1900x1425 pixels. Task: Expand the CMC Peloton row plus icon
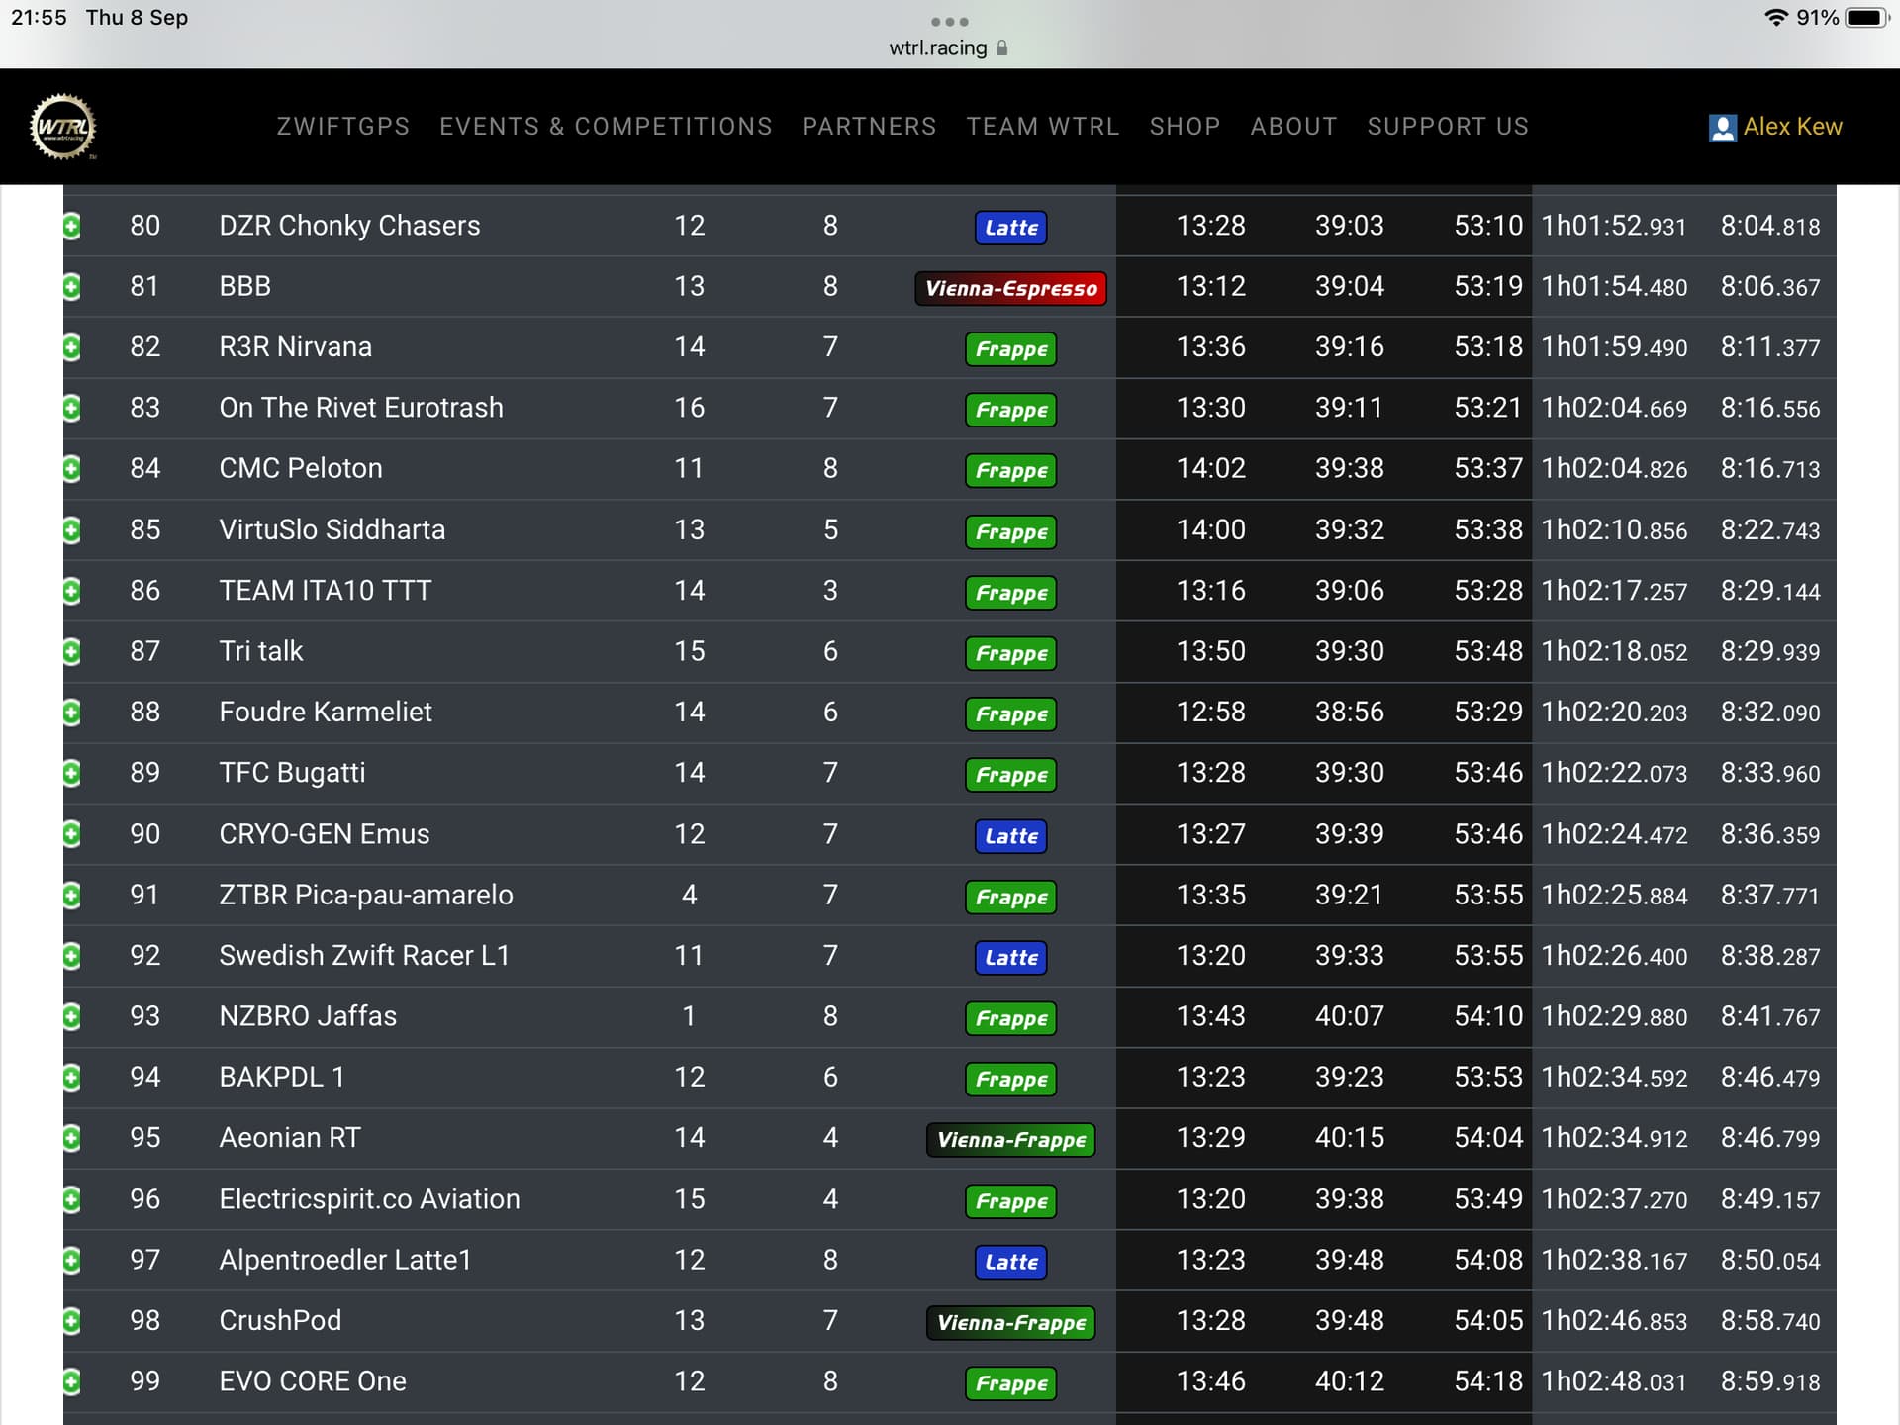coord(71,469)
